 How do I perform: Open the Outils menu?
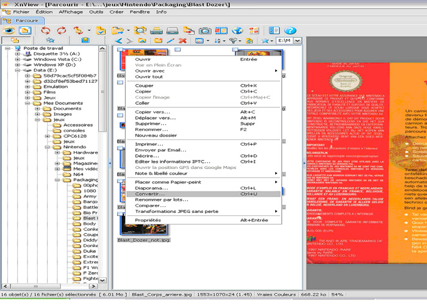point(96,12)
